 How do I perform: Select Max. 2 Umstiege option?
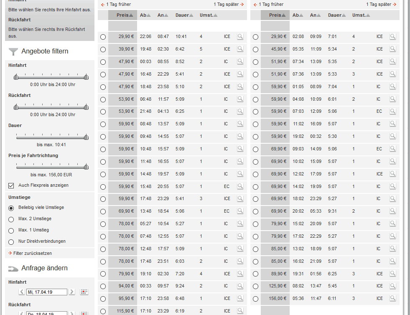coord(11,219)
